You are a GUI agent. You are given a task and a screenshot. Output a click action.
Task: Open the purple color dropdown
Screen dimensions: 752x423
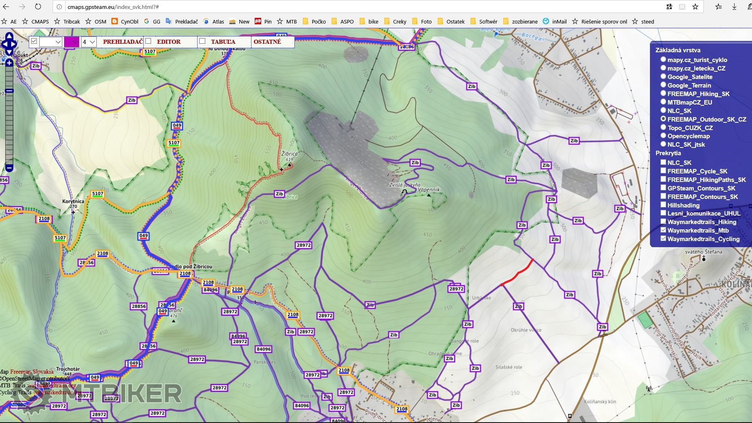(x=72, y=42)
